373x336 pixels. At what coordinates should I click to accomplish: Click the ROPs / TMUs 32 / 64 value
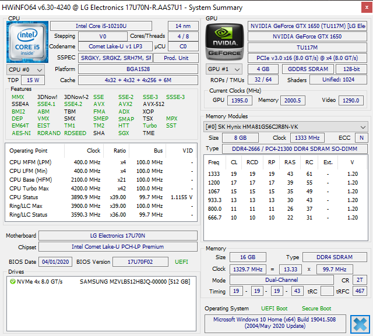(x=263, y=80)
